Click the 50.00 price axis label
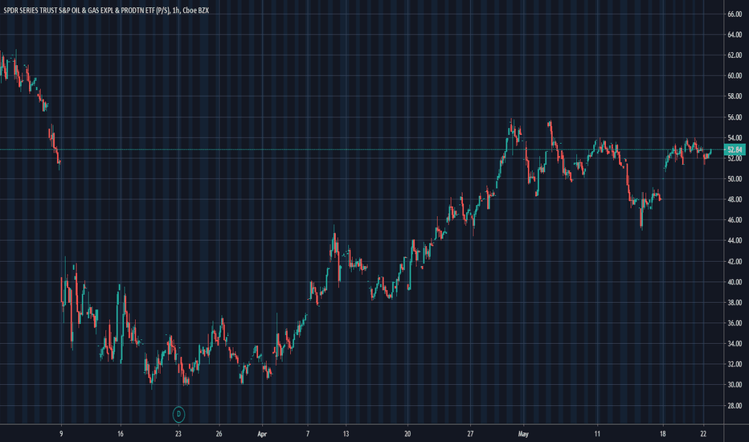 pyautogui.click(x=735, y=179)
